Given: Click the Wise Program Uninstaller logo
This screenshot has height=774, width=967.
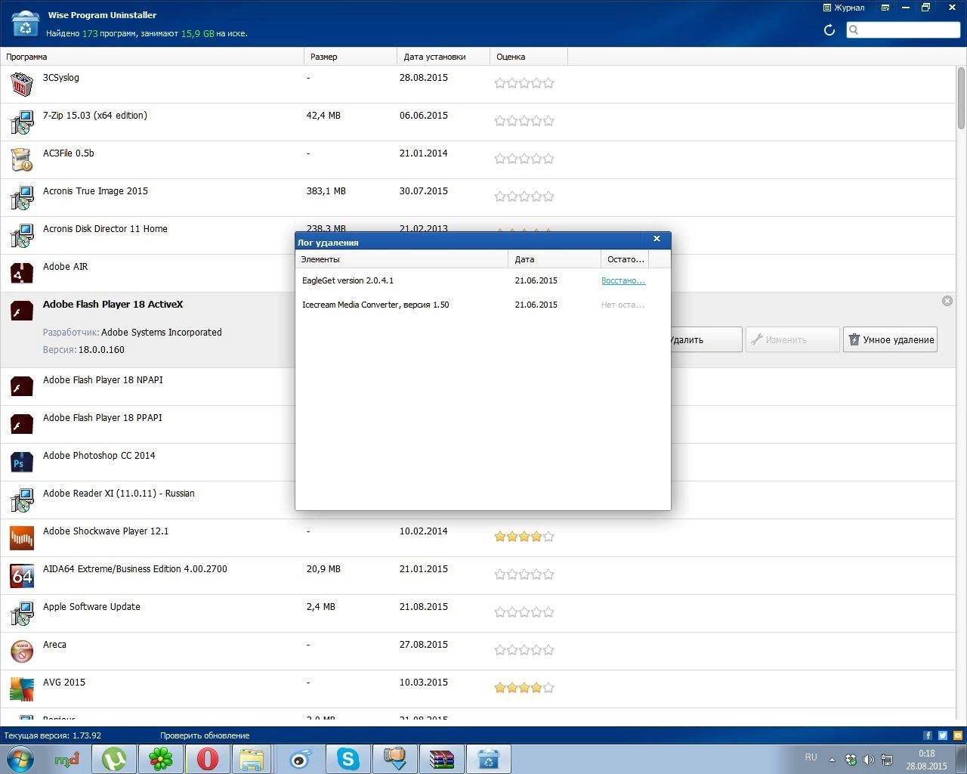Looking at the screenshot, I should coord(26,23).
